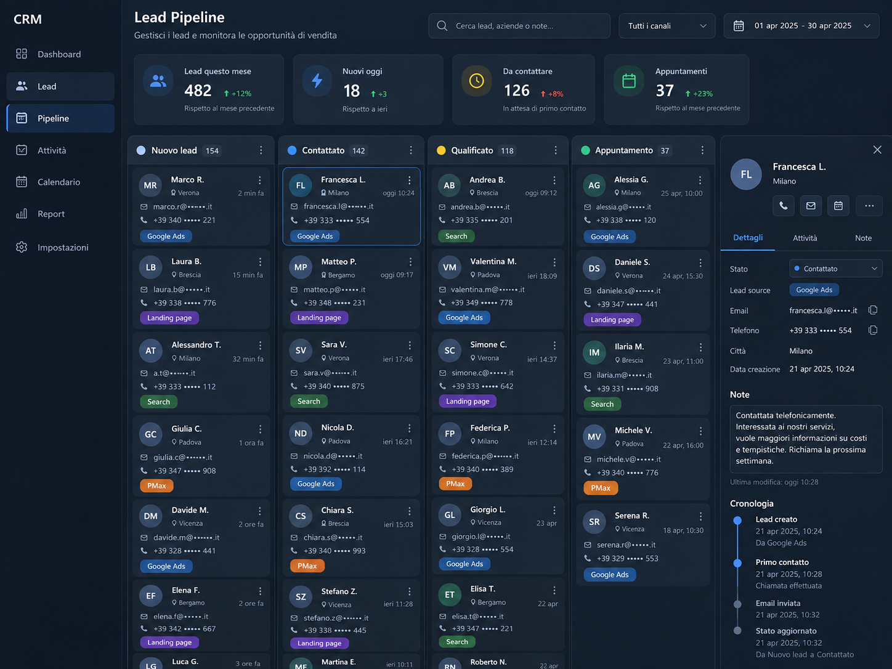Copy the email address in Dettagli

(x=873, y=310)
